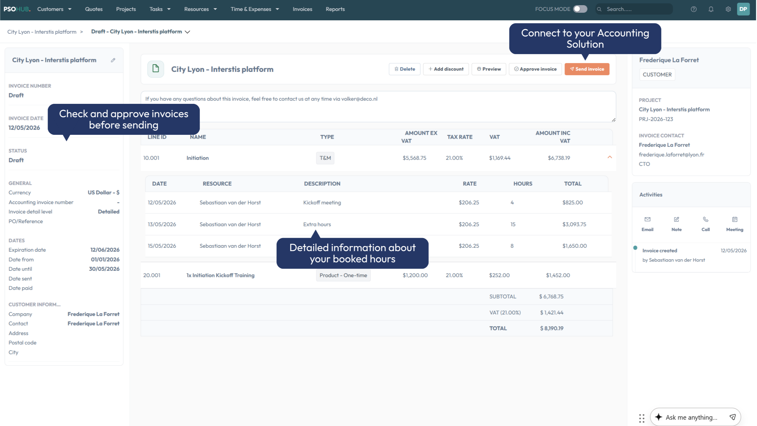This screenshot has height=426, width=757.
Task: Open the Tasks dropdown menu
Action: 160,9
